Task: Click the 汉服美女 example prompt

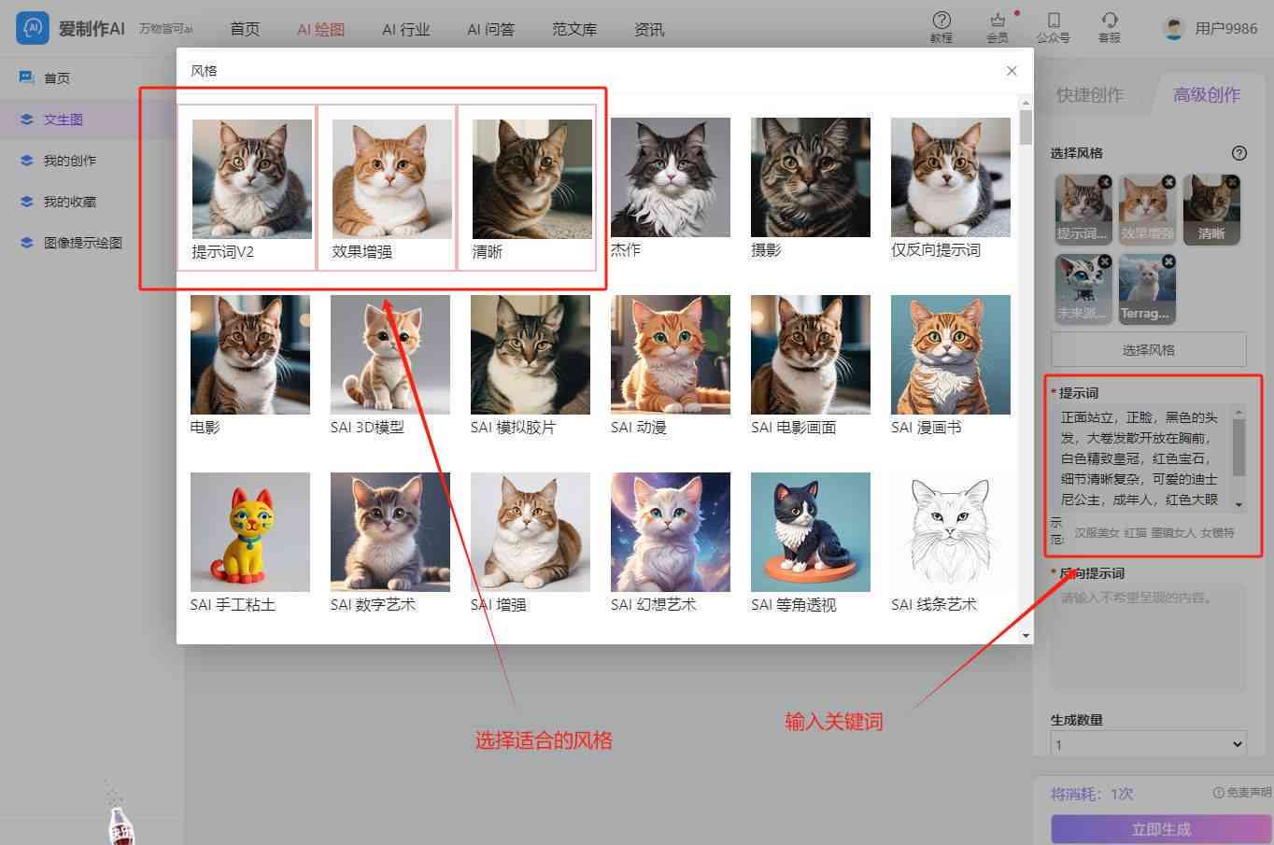Action: click(1097, 532)
